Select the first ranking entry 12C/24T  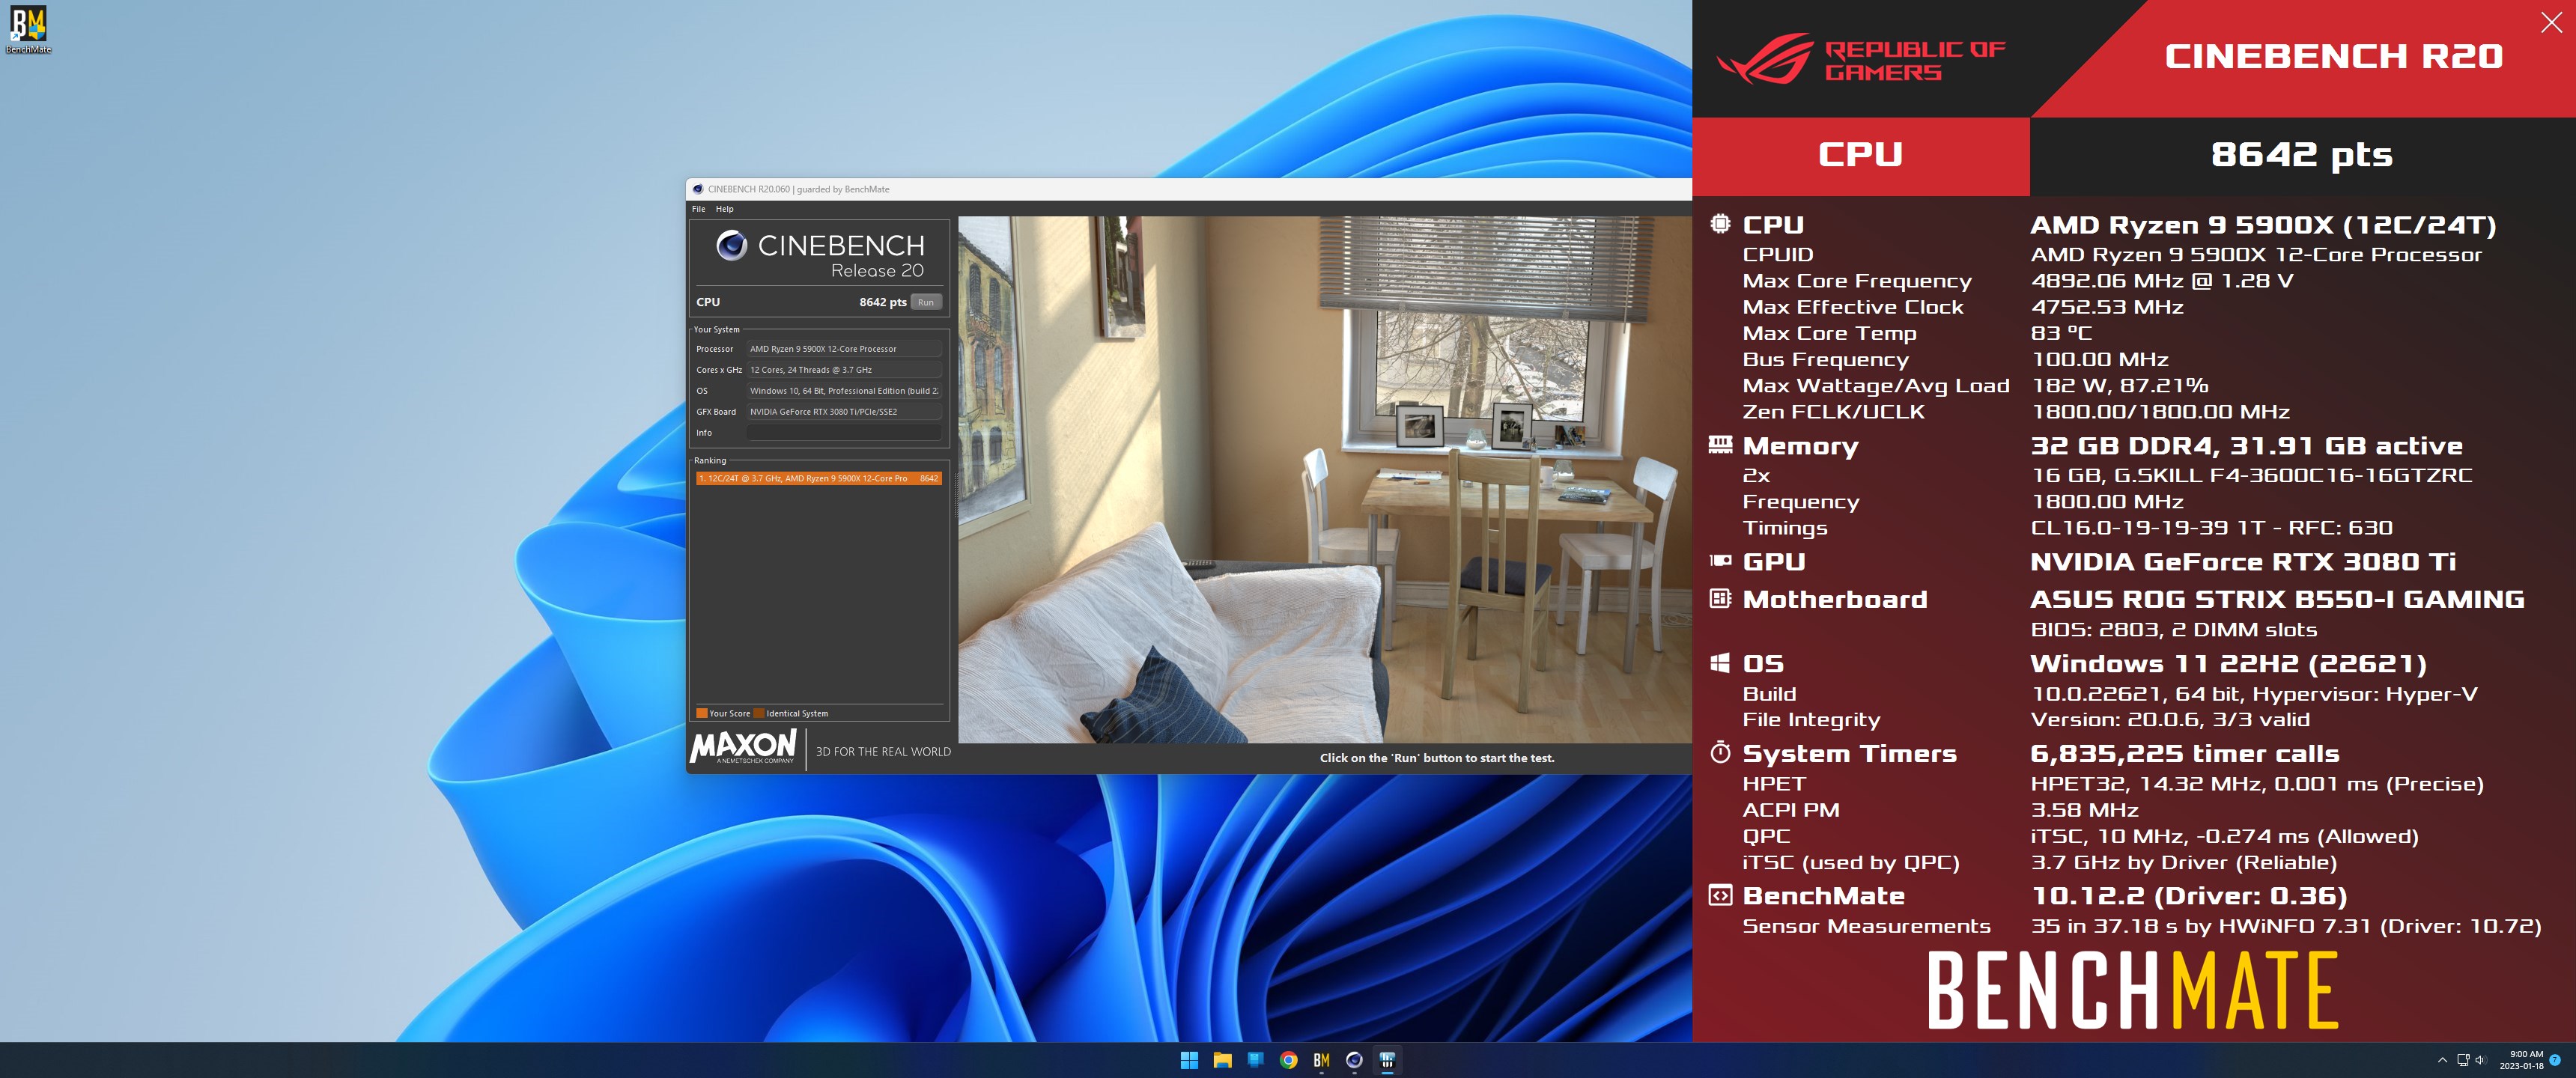818,478
